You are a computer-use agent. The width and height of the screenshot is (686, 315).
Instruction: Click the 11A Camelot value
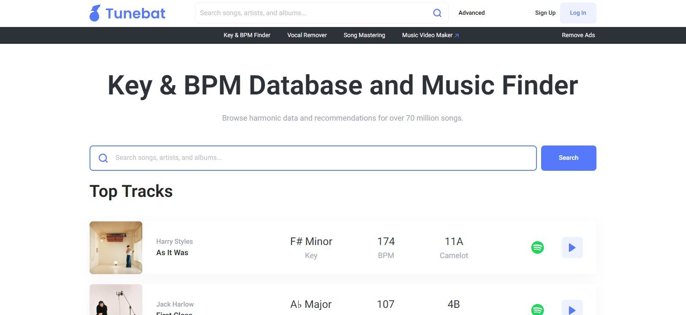click(x=454, y=242)
